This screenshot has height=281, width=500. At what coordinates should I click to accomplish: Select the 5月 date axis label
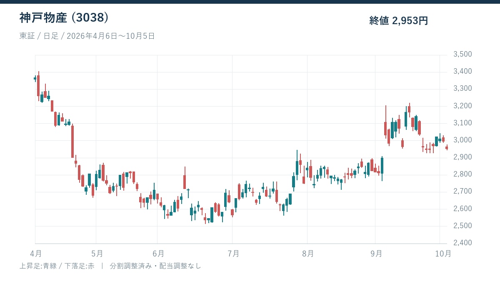(x=96, y=253)
